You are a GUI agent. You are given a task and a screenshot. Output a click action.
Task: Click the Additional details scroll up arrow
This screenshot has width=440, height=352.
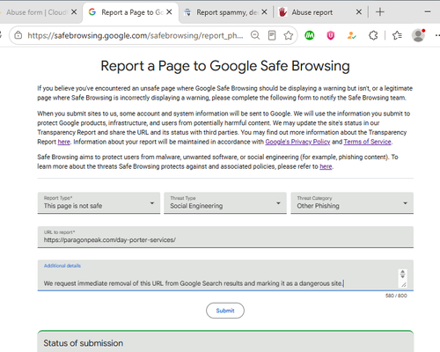(x=402, y=272)
